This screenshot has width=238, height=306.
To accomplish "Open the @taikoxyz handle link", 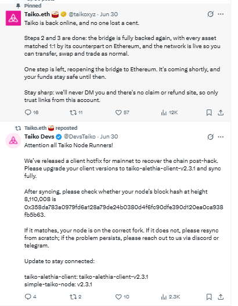I will pos(82,14).
